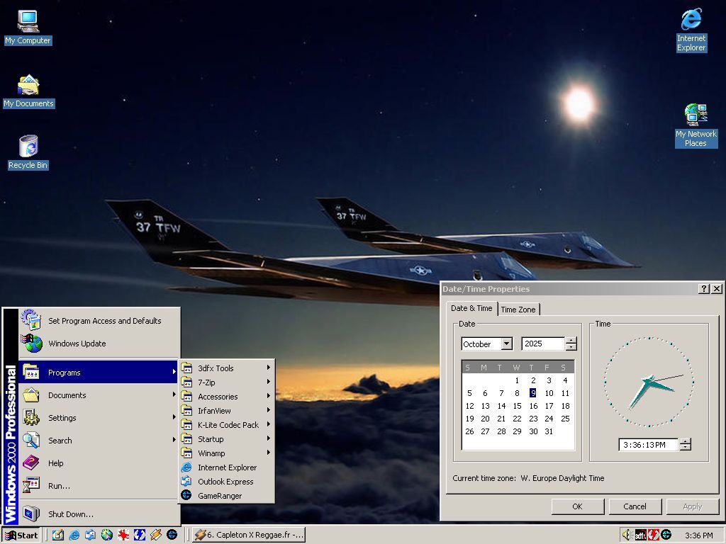Select Run... from the Start menu

[x=59, y=486]
